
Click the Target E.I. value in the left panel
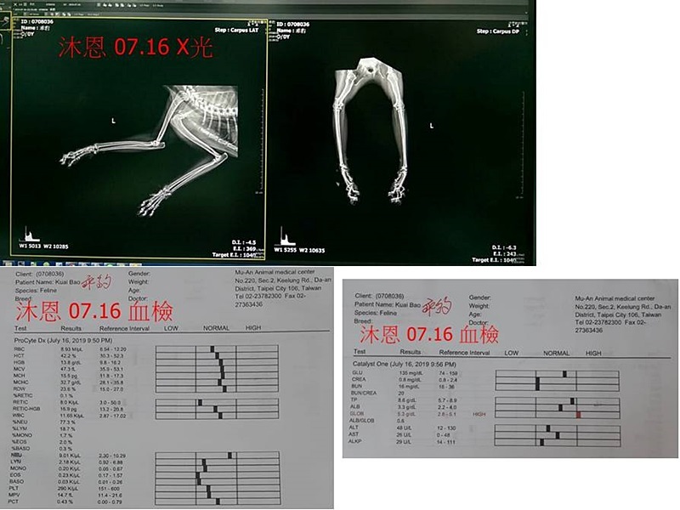point(242,253)
